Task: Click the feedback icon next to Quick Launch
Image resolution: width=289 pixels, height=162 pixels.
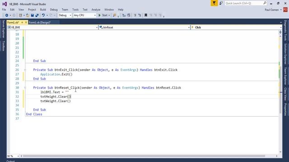Action: coord(221,3)
